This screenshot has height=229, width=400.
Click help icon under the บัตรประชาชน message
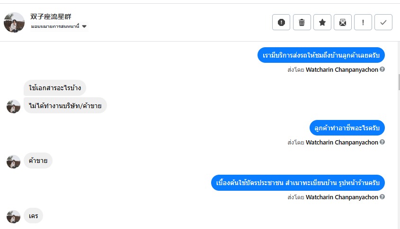(x=382, y=197)
